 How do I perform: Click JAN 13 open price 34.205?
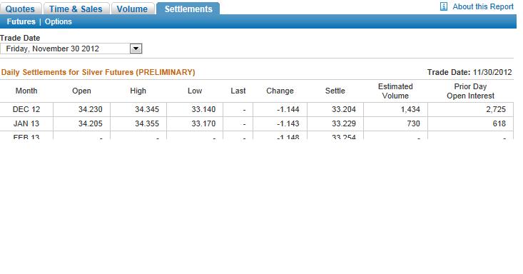click(91, 124)
